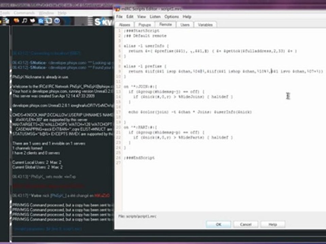Image resolution: width=326 pixels, height=244 pixels.
Task: Open the File menu in Scripts Editor
Action: coord(119,17)
